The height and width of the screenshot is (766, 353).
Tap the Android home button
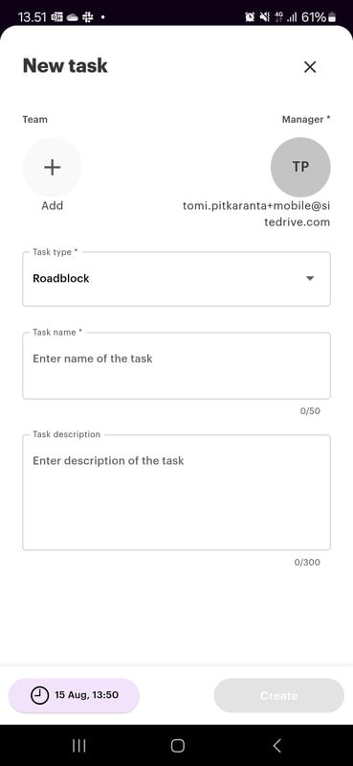(x=178, y=746)
